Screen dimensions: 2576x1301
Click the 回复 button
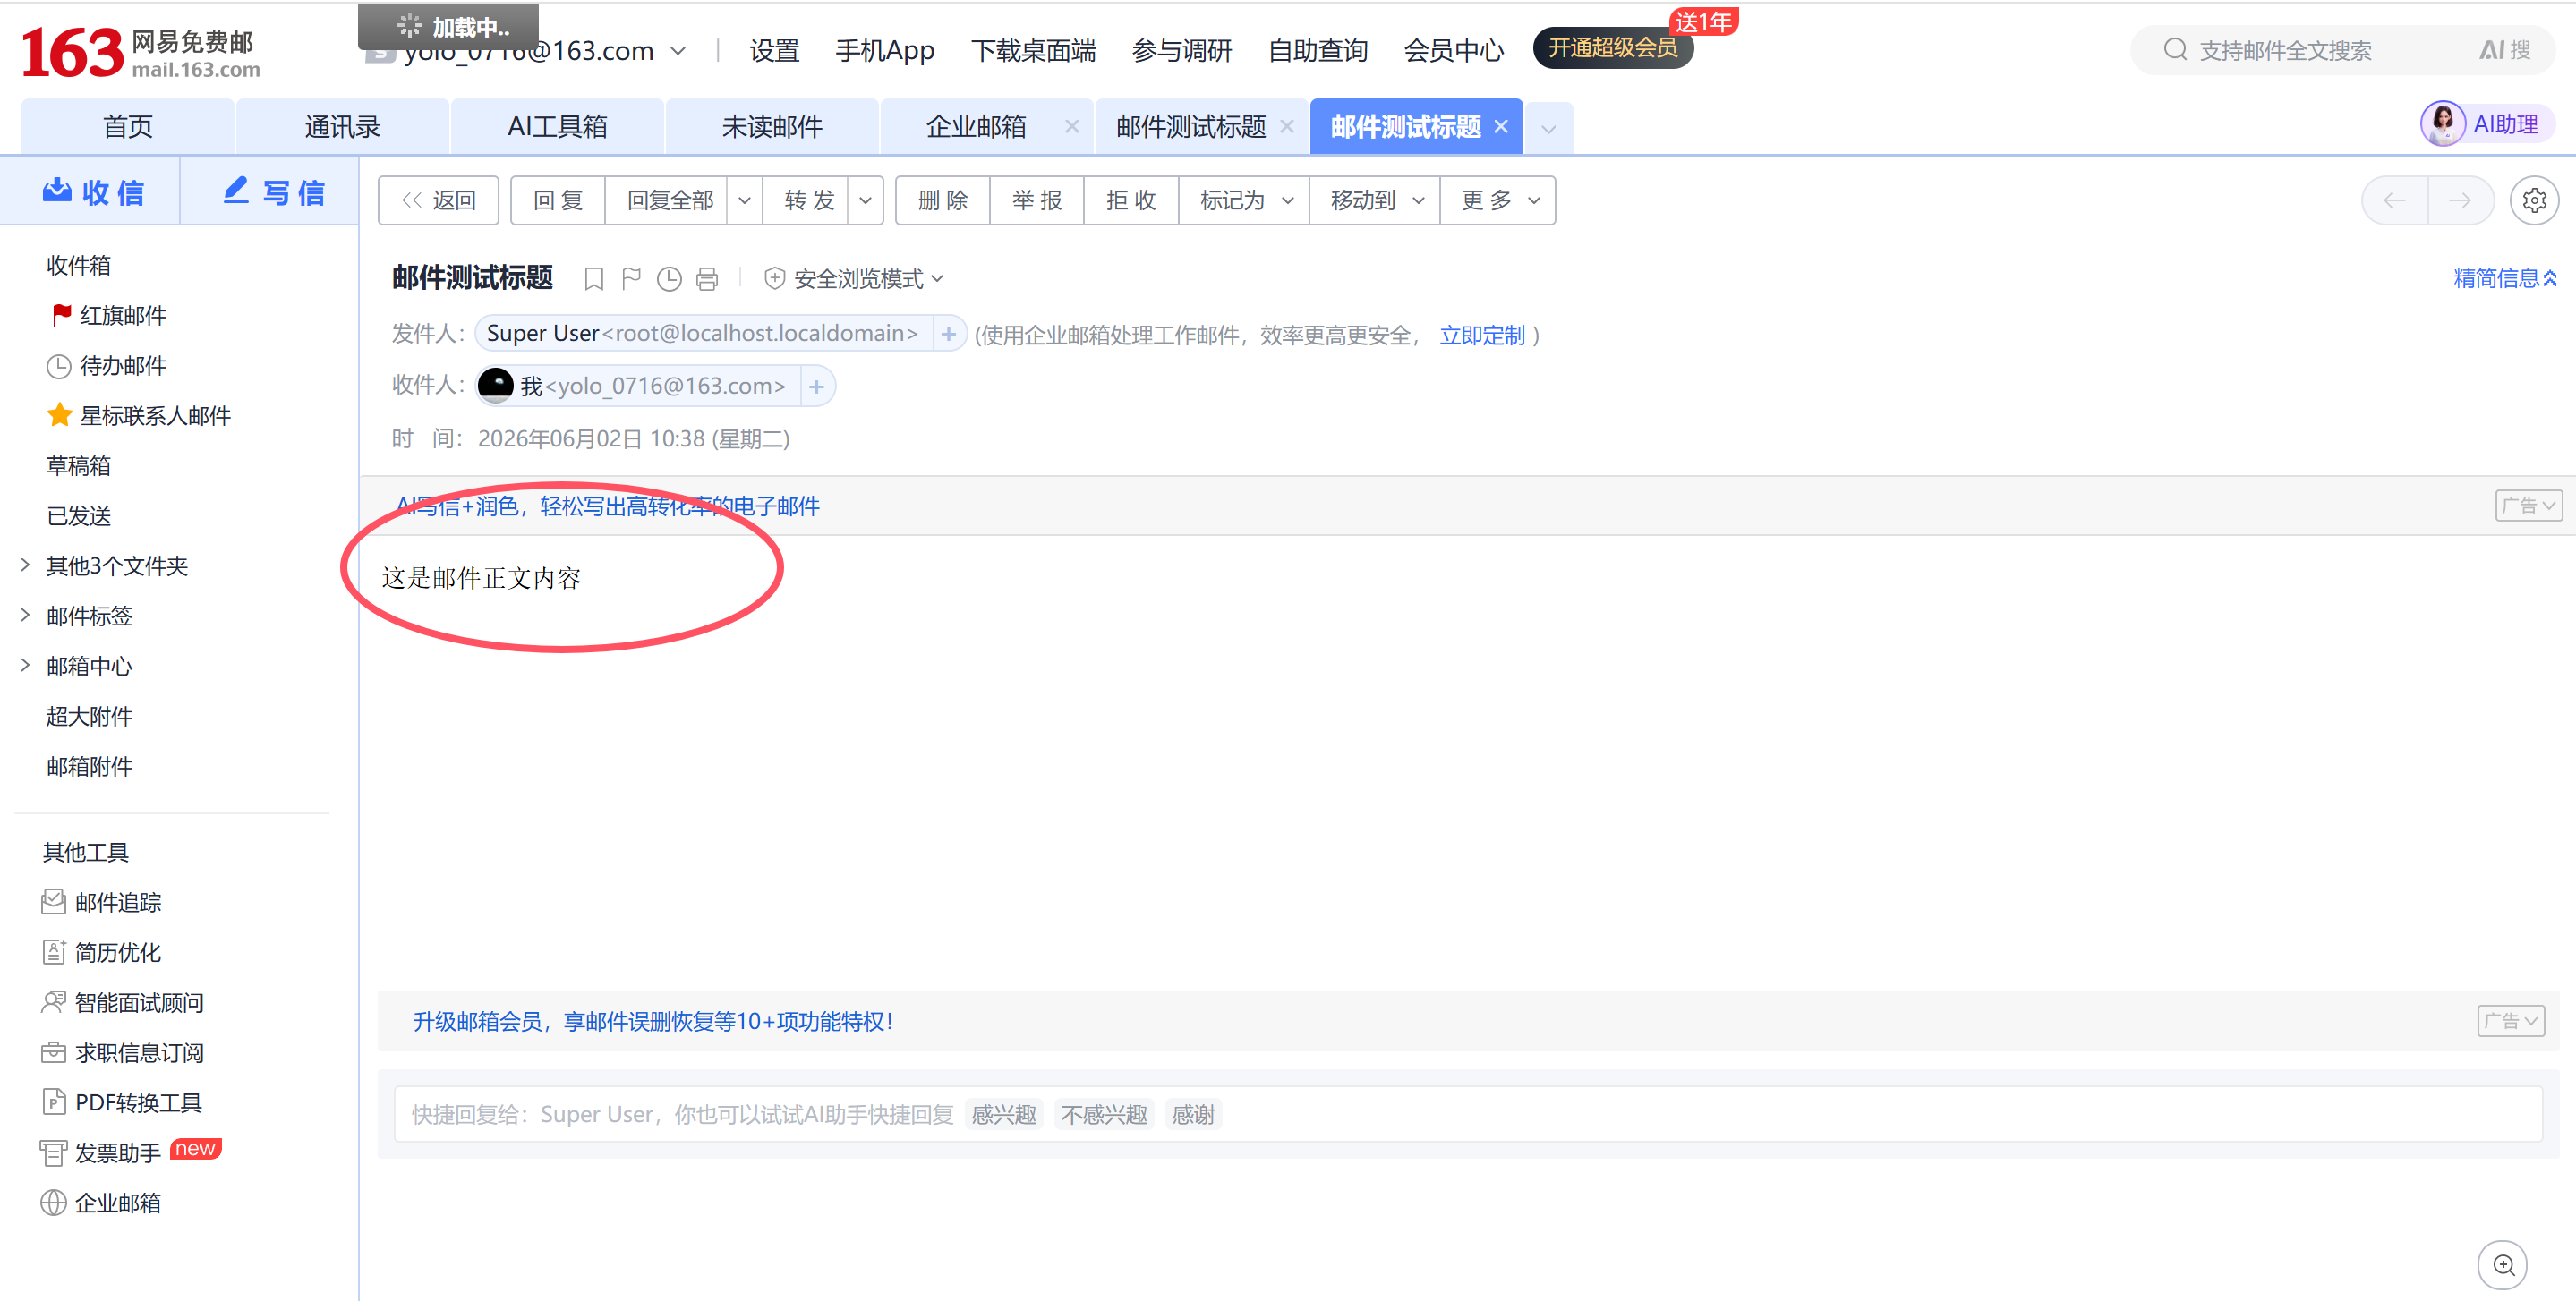(558, 200)
